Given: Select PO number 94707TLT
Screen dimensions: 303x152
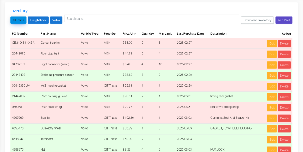Looking at the screenshot, I should [19, 64].
